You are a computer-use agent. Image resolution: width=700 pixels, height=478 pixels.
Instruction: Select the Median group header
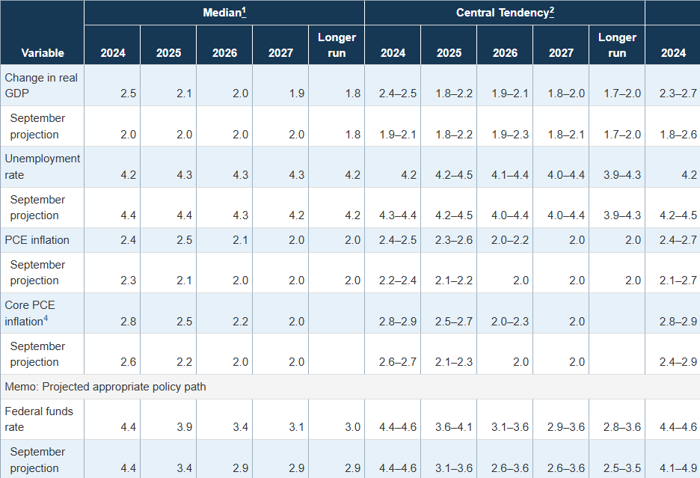pyautogui.click(x=221, y=13)
